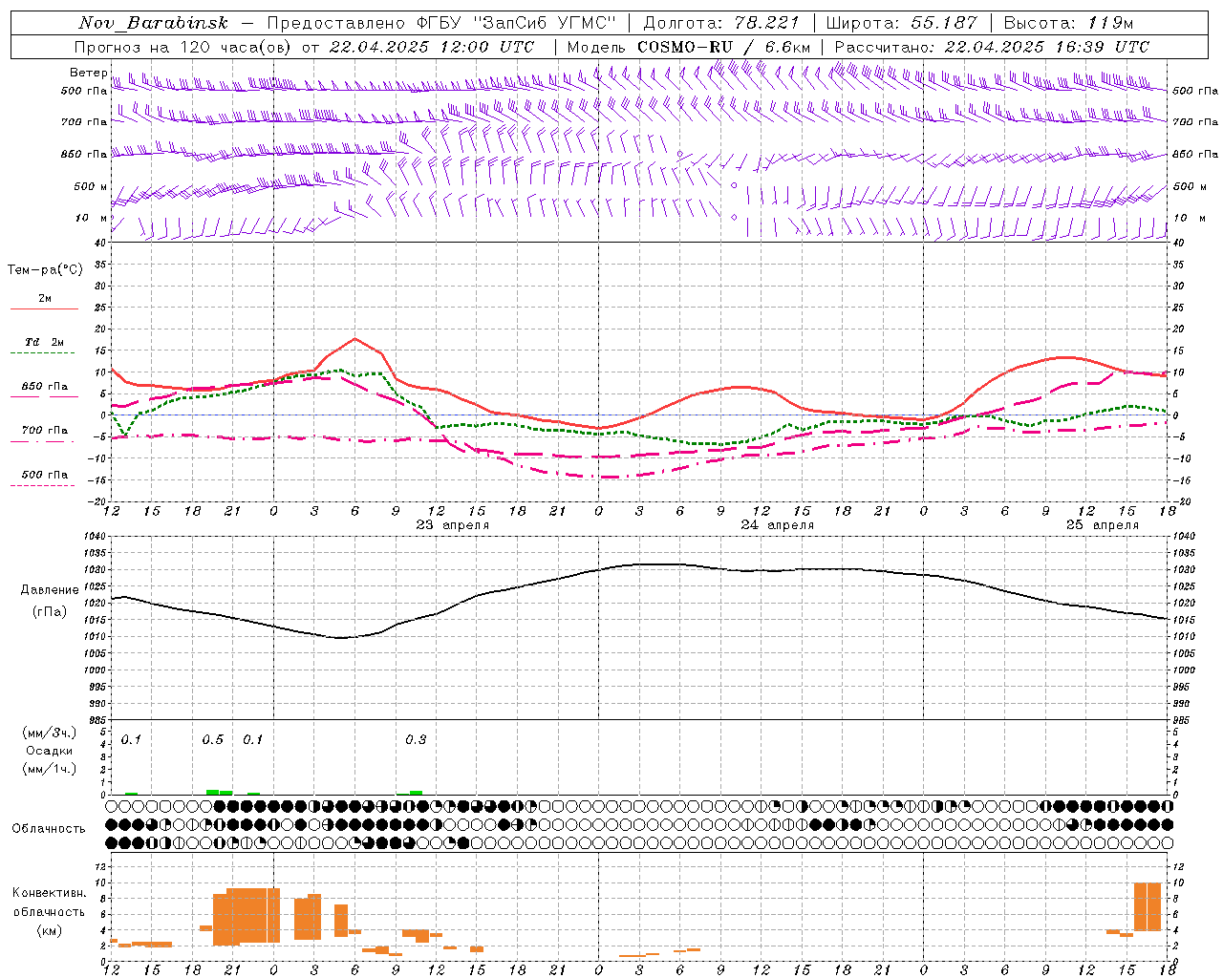Click the dashed line sample under Td 2м legend
Viewport: 1223px width, 978px height.
pos(42,353)
